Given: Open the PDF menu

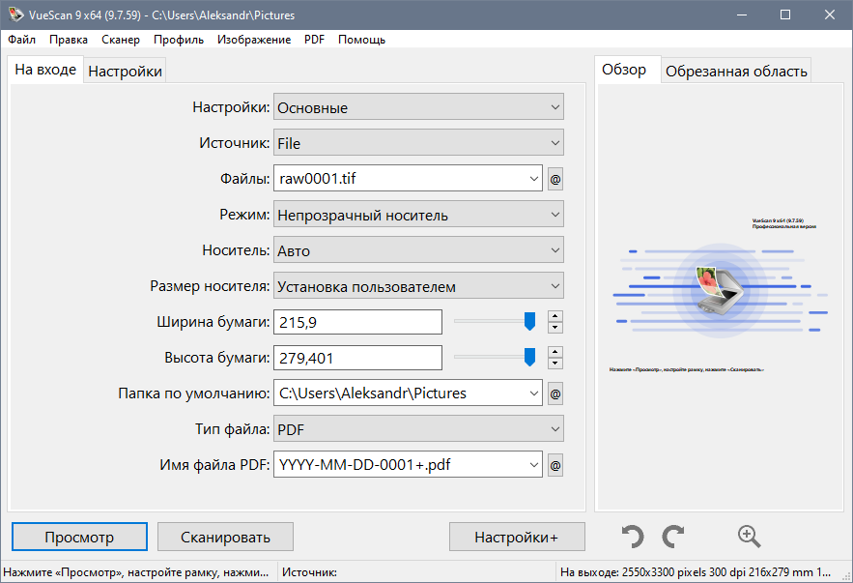Looking at the screenshot, I should tap(314, 40).
